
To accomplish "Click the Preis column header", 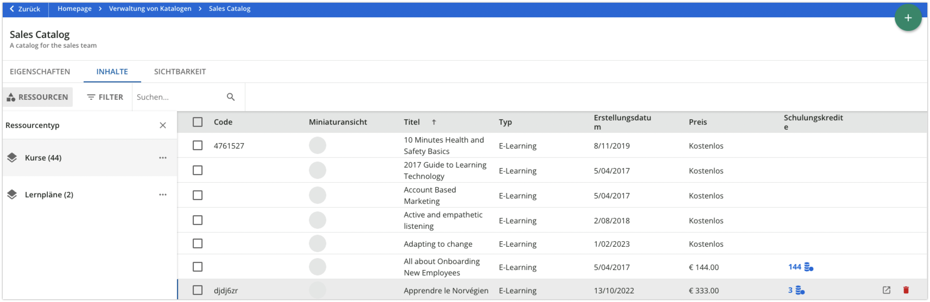I will 698,122.
